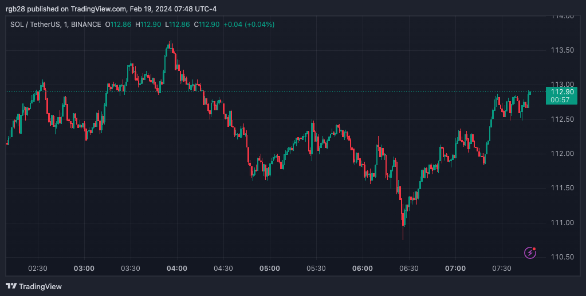
Task: Click the 07:30 time axis label
Action: click(x=502, y=269)
